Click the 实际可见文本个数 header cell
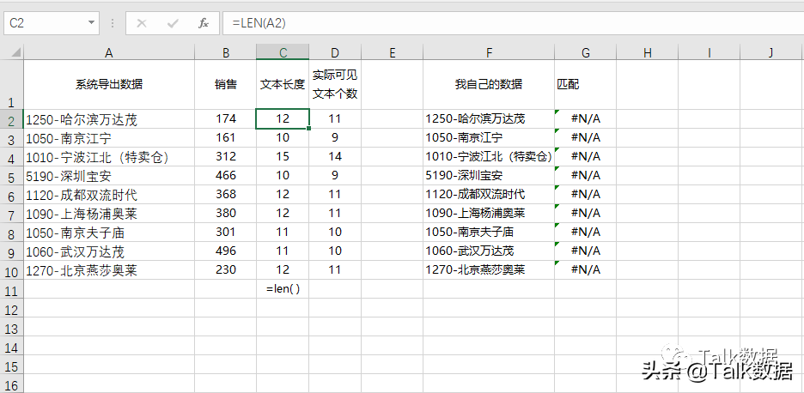The width and height of the screenshot is (804, 393). coord(335,85)
